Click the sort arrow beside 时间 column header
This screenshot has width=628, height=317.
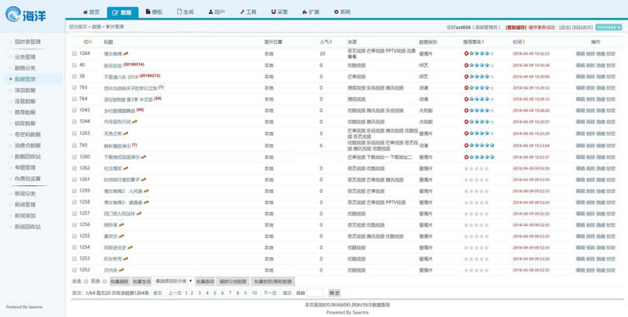(524, 41)
